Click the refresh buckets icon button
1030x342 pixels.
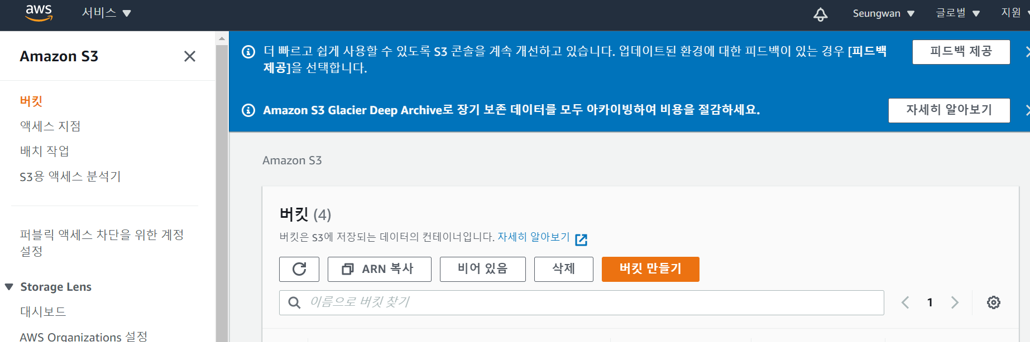click(299, 269)
